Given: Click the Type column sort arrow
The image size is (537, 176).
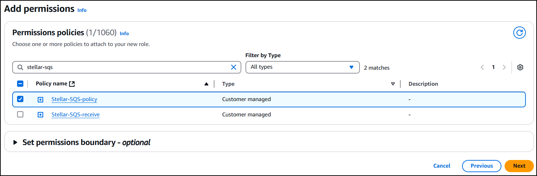Looking at the screenshot, I should [x=393, y=84].
